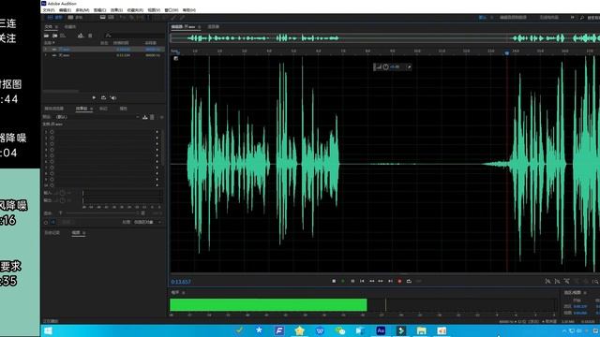
Task: Start recording with the red record button
Action: (x=399, y=281)
